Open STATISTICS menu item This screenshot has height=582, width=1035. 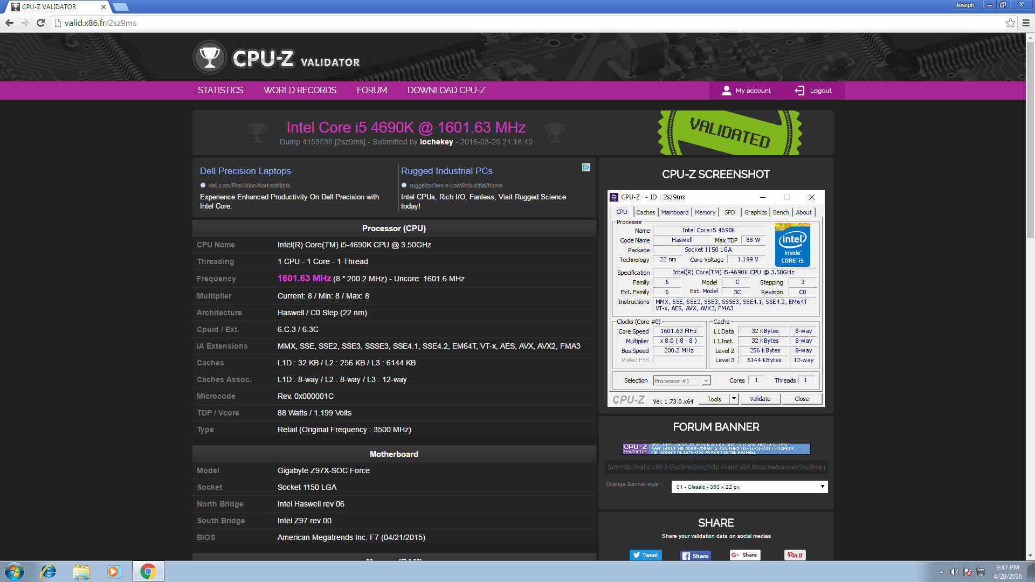coord(220,91)
